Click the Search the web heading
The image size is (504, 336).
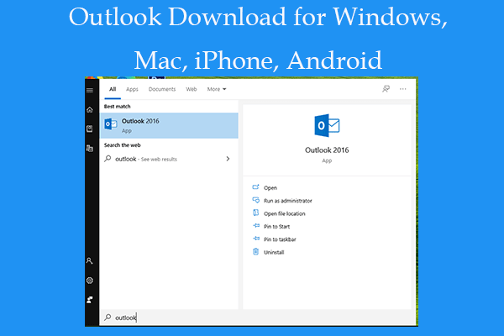[122, 145]
